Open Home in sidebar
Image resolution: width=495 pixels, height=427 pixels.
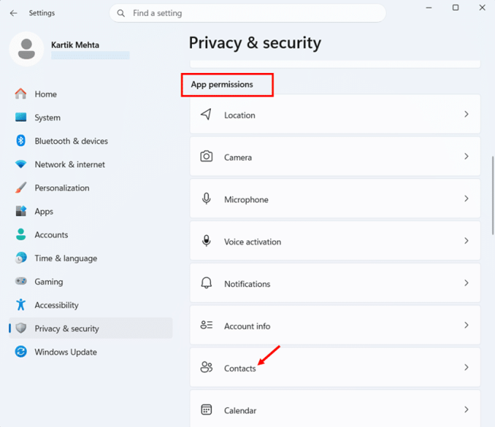click(x=46, y=94)
